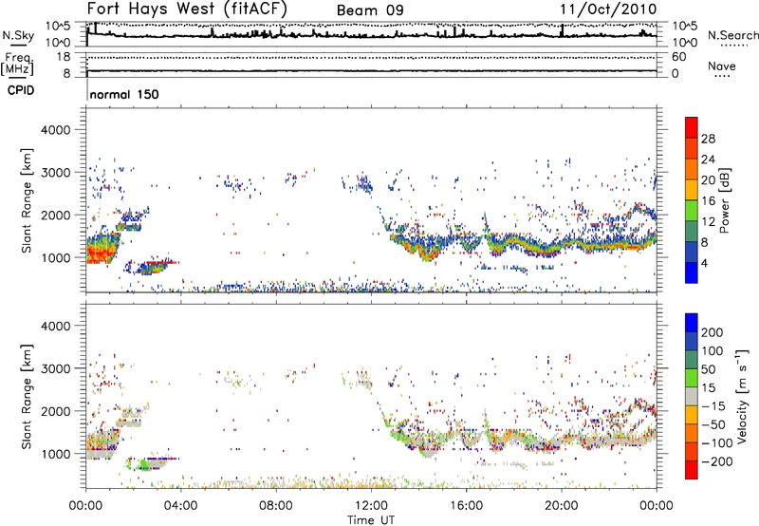The height and width of the screenshot is (526, 759).
Task: Click the "24" label on the power colorbar
Action: pyautogui.click(x=708, y=160)
